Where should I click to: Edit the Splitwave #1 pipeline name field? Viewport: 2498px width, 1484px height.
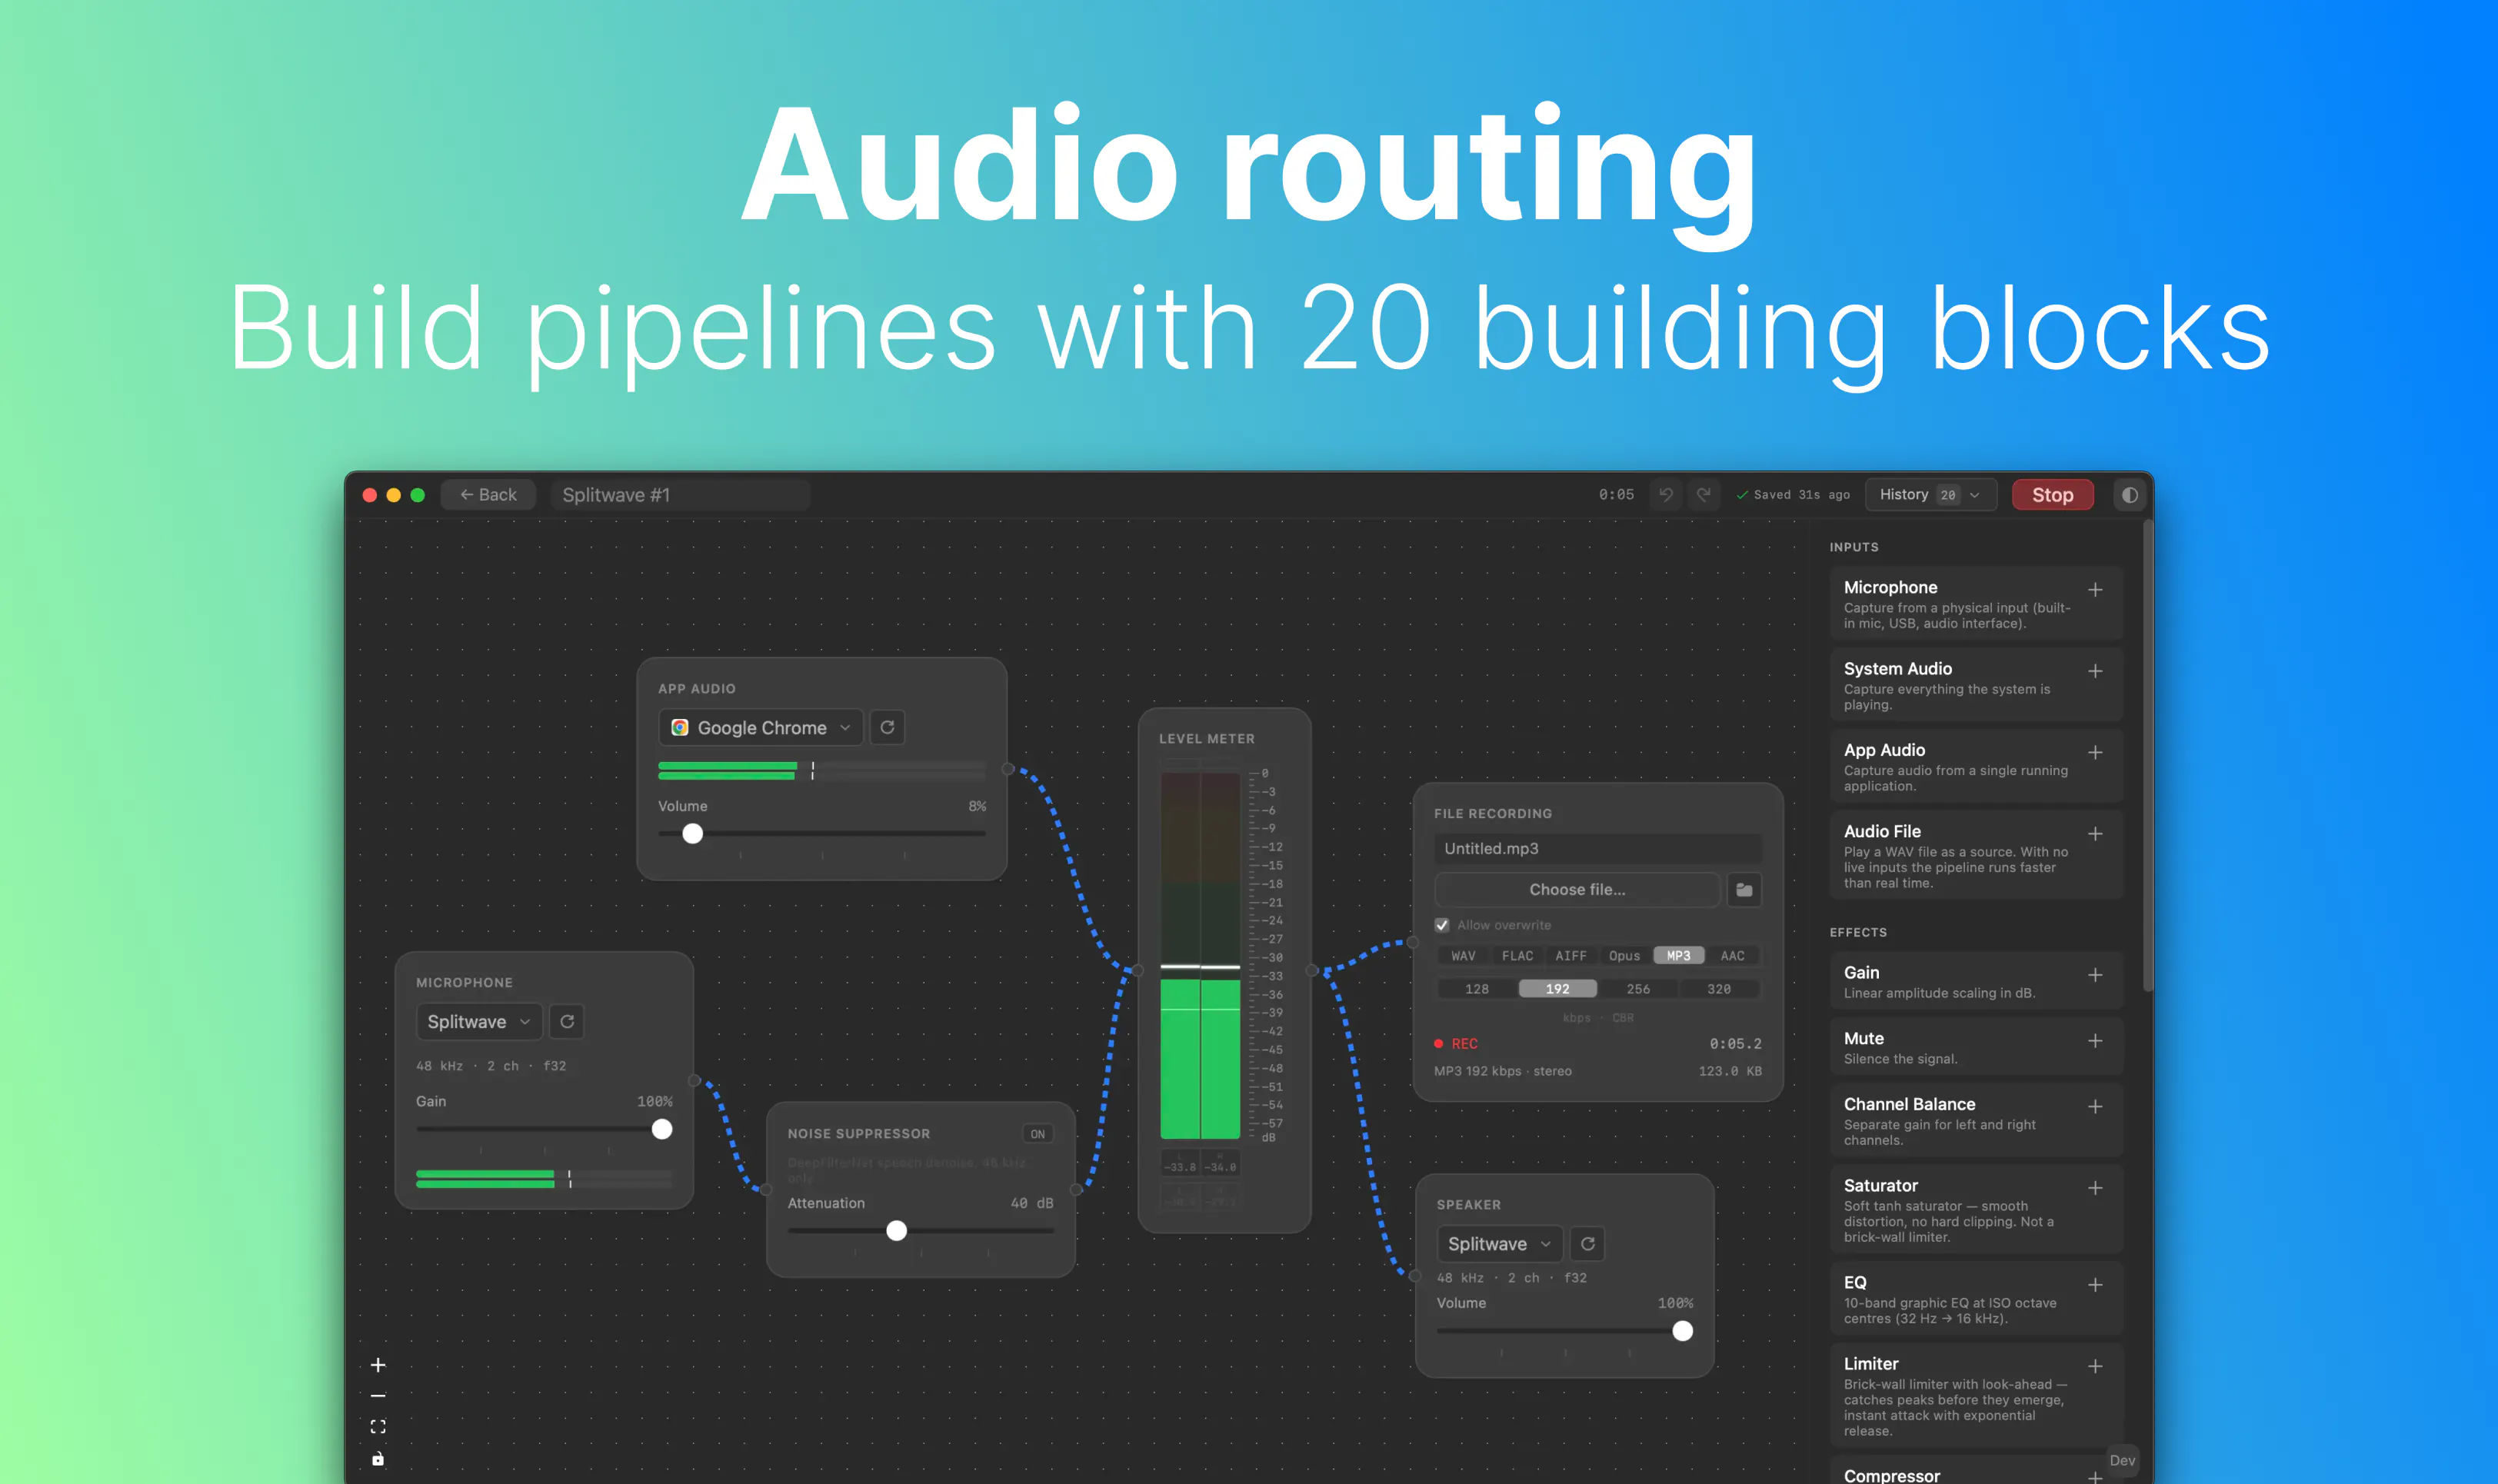pyautogui.click(x=680, y=495)
